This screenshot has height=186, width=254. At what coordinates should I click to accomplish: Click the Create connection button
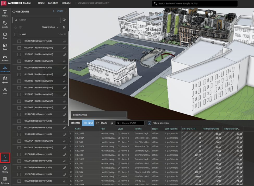point(58,11)
